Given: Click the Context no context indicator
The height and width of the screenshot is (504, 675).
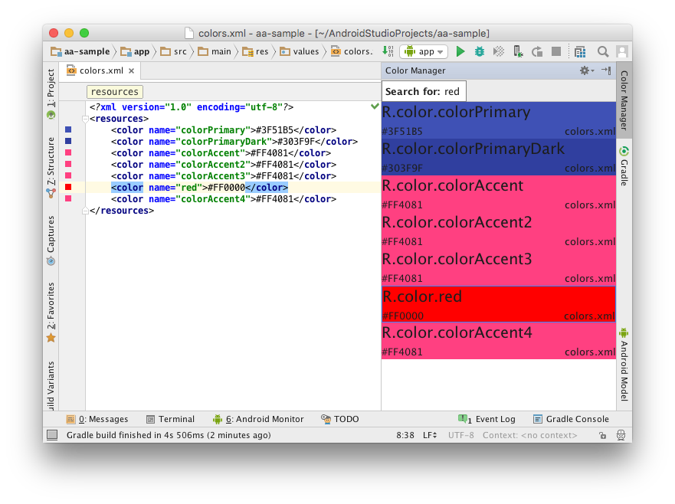Looking at the screenshot, I should 529,435.
